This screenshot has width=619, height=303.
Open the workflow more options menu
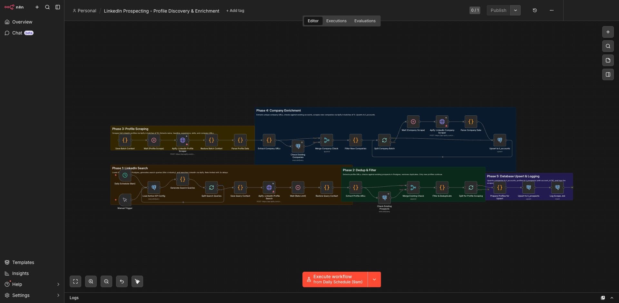point(552,10)
